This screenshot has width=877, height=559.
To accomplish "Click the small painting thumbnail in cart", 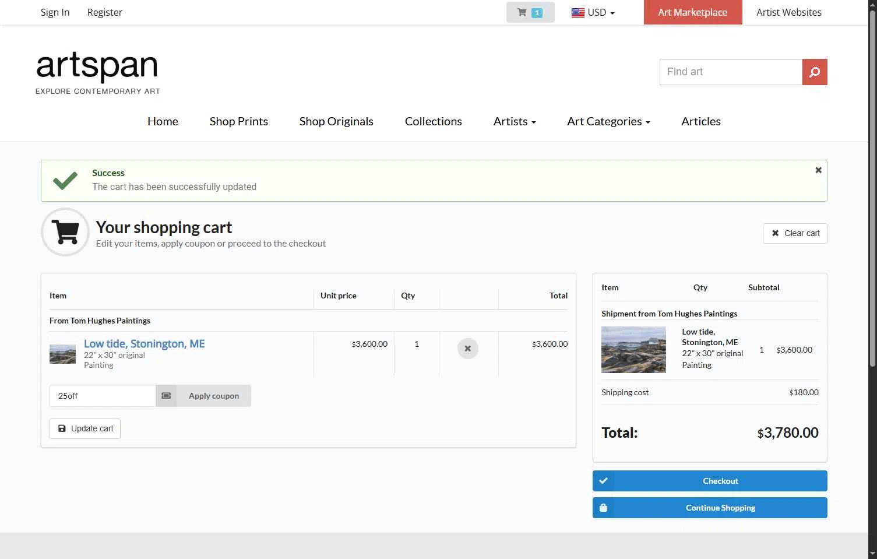I will tap(62, 354).
